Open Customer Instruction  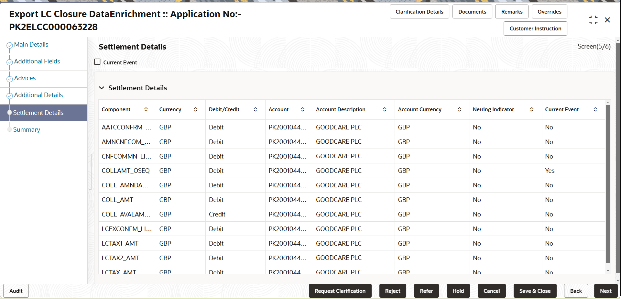coord(535,28)
